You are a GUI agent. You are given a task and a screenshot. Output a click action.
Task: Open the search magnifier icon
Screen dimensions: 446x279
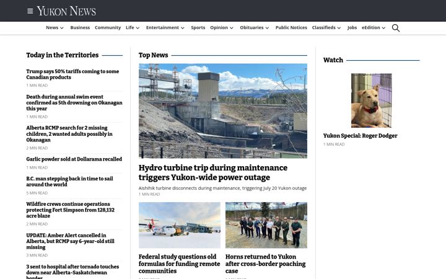coord(396,28)
